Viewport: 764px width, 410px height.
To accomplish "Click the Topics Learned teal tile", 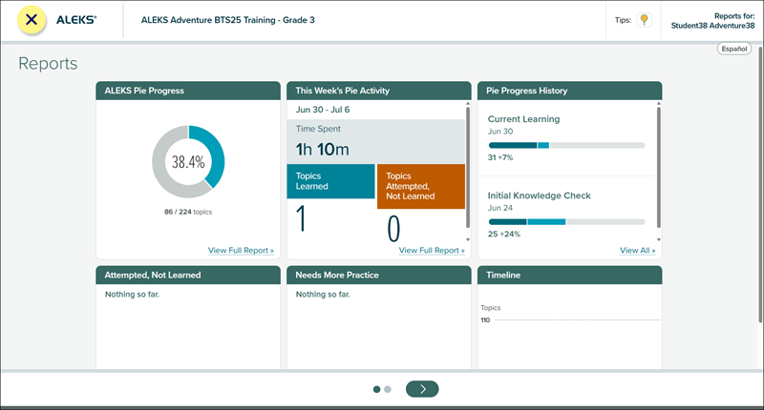I will 330,181.
